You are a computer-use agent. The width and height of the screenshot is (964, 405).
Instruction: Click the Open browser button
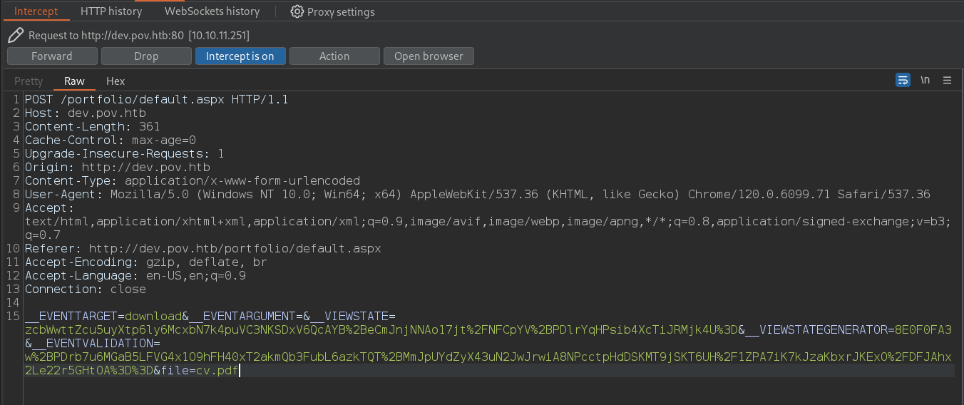429,56
